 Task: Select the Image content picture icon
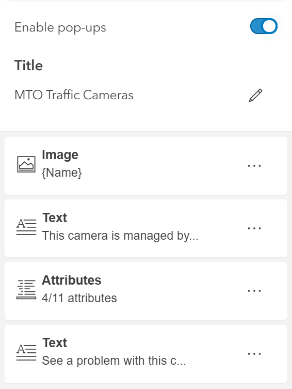(26, 164)
